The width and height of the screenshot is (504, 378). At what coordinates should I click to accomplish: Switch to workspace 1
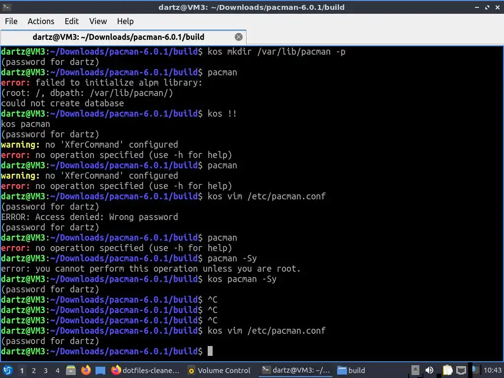pyautogui.click(x=22, y=371)
